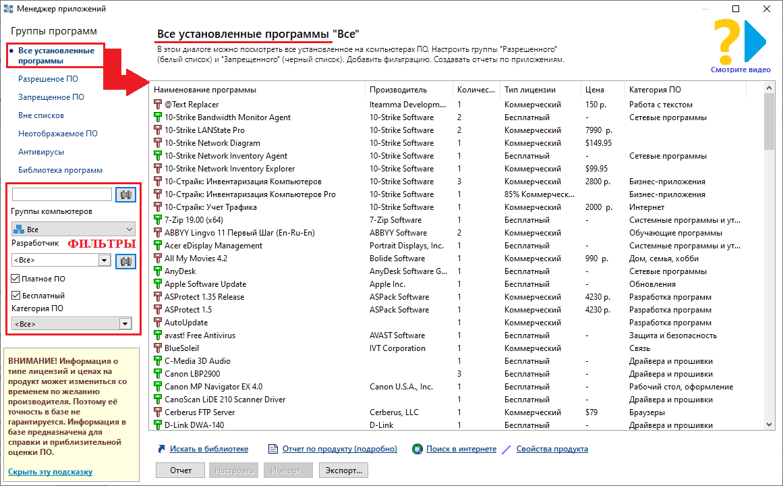Image resolution: width=783 pixels, height=486 pixels.
Task: Sort by Категория ПО column header
Action: coord(685,90)
